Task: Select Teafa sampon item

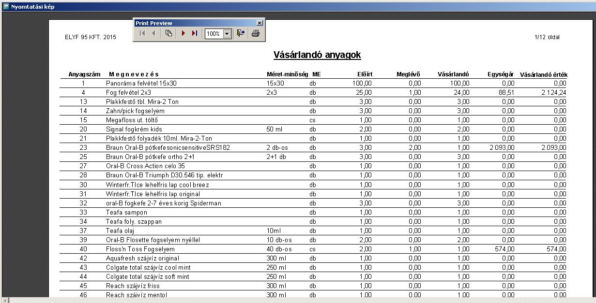Action: 127,212
